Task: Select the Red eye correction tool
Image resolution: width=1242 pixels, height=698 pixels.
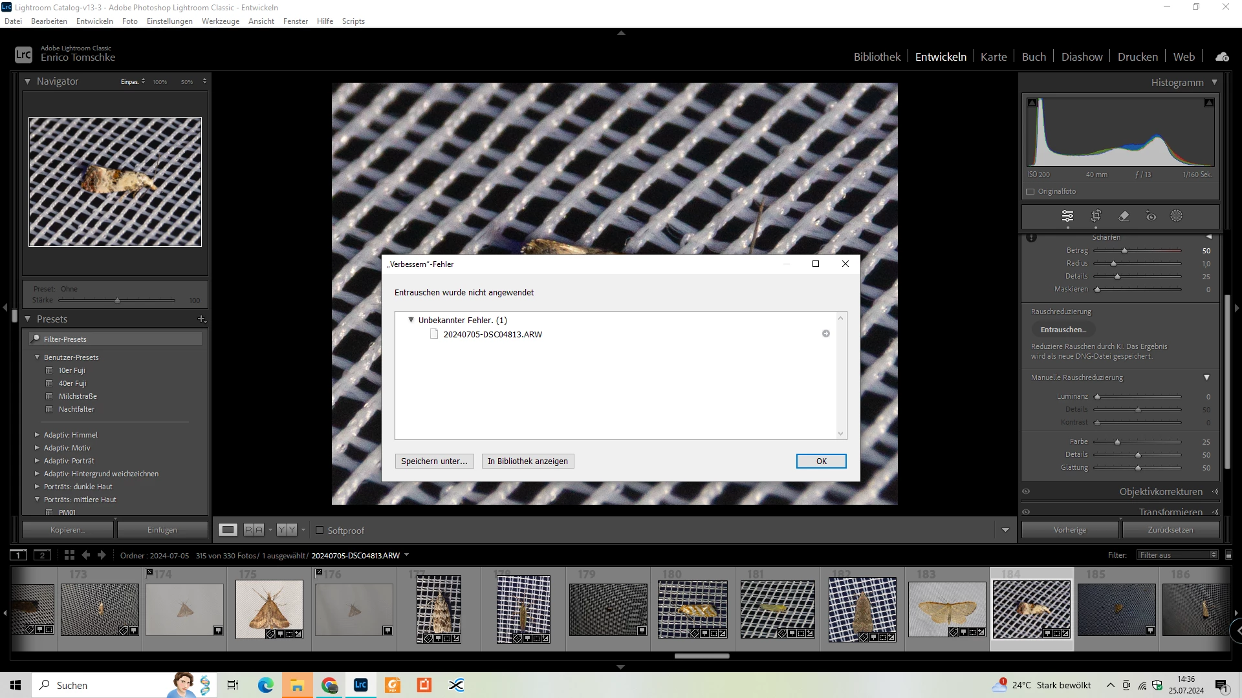Action: pyautogui.click(x=1151, y=216)
